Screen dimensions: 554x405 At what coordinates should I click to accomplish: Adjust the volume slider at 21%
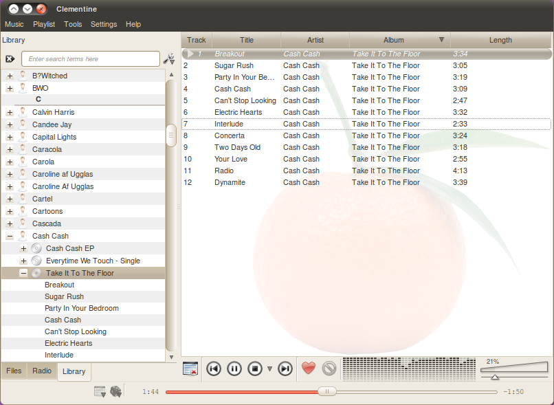[495, 377]
